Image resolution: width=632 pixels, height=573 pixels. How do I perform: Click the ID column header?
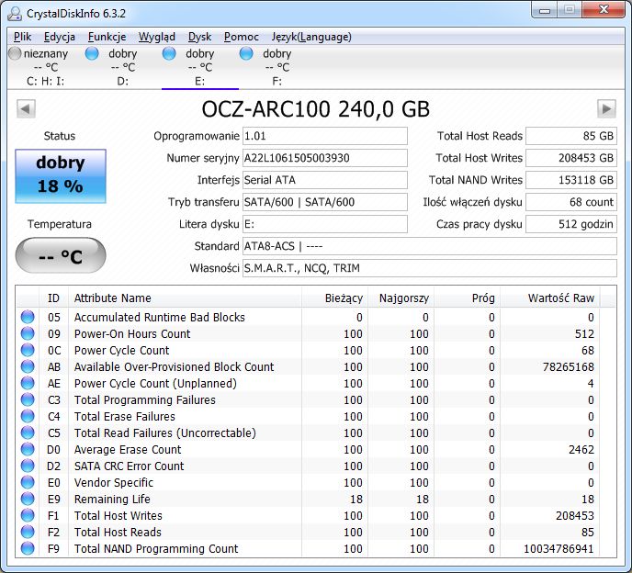[x=53, y=298]
